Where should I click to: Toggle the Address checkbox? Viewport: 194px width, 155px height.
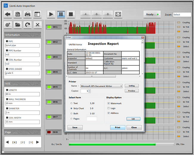click(x=109, y=113)
